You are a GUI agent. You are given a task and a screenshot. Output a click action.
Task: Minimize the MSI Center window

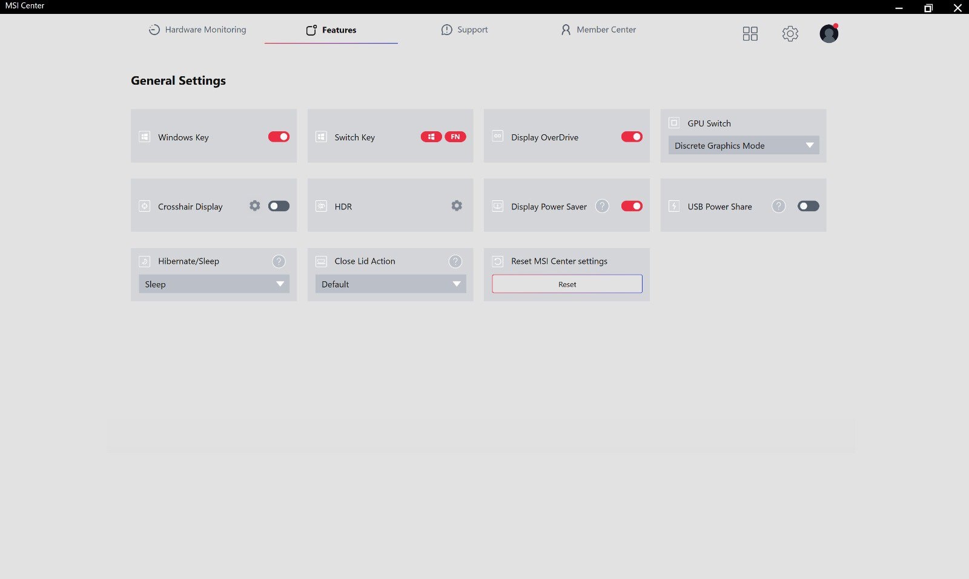pyautogui.click(x=899, y=8)
